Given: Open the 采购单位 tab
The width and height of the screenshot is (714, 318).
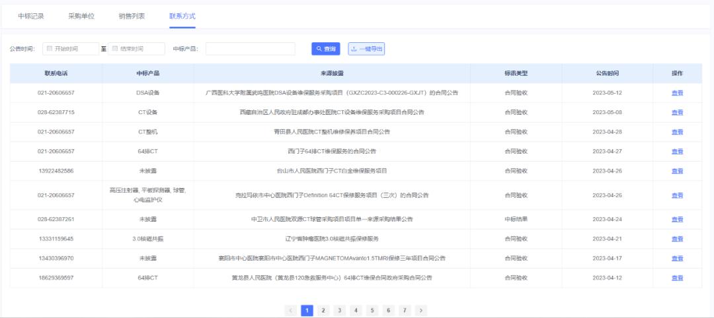Looking at the screenshot, I should (81, 16).
